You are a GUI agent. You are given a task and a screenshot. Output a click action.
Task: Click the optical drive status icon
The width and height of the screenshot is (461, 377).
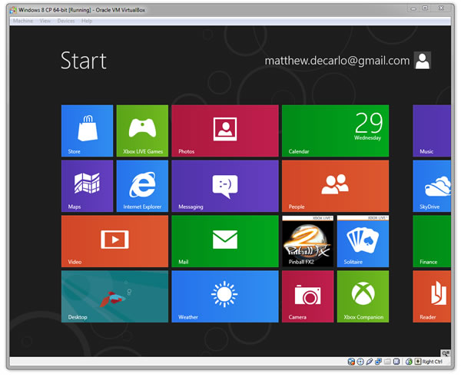360,362
